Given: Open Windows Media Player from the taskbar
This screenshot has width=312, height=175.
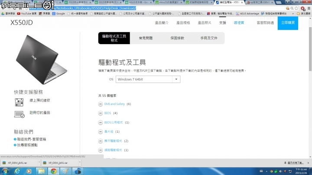Looking at the screenshot, I should tap(29, 171).
